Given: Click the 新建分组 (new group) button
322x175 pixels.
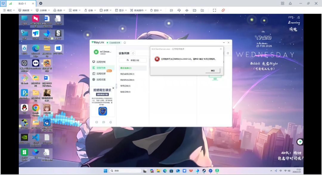Looking at the screenshot, I should tap(133, 60).
